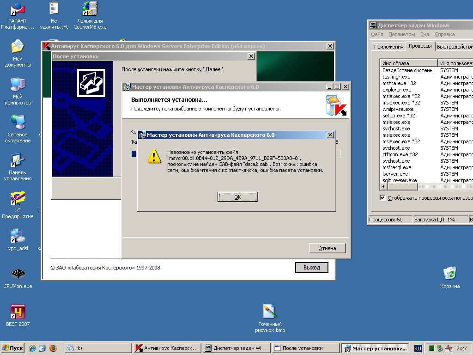This screenshot has width=473, height=355.
Task: Select the Бездействие системы process row
Action: 426,70
